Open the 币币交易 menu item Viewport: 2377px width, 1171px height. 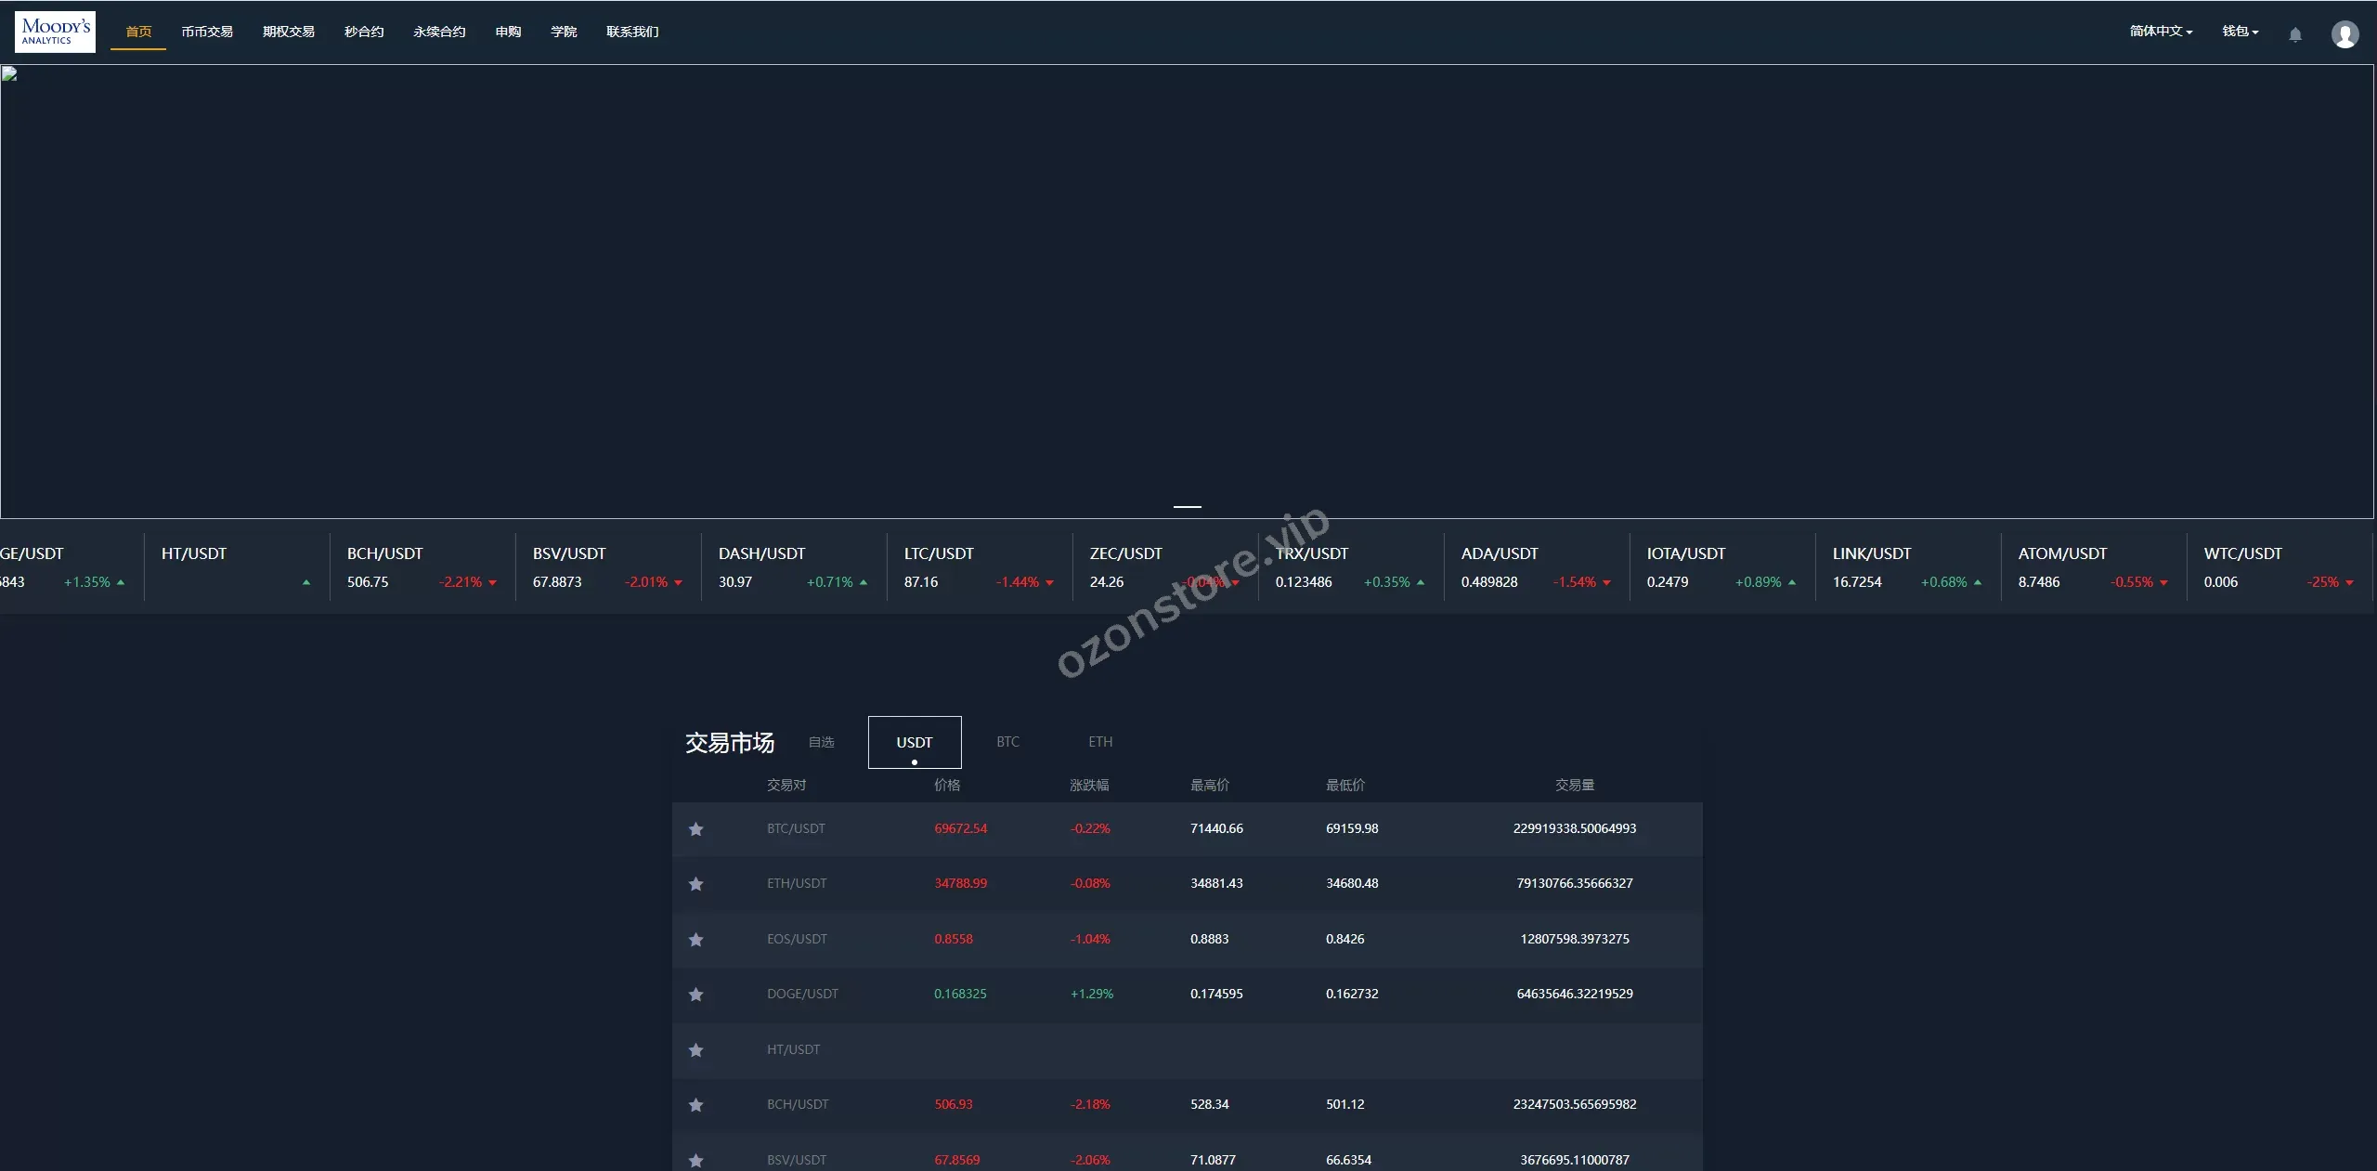(x=207, y=32)
